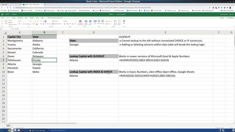Switch to the Home ribbon tab
Screen dimensions: 235x132
pyautogui.click(x=8, y=18)
